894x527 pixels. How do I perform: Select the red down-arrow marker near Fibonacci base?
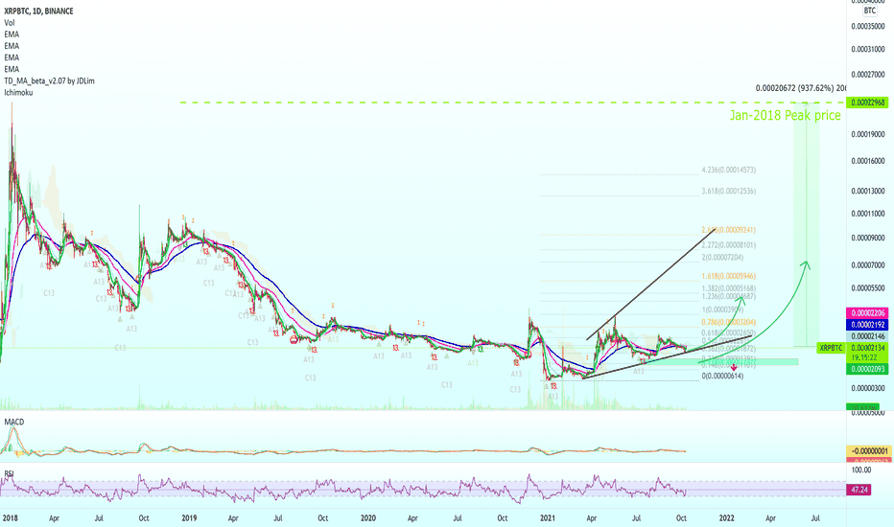pyautogui.click(x=734, y=368)
